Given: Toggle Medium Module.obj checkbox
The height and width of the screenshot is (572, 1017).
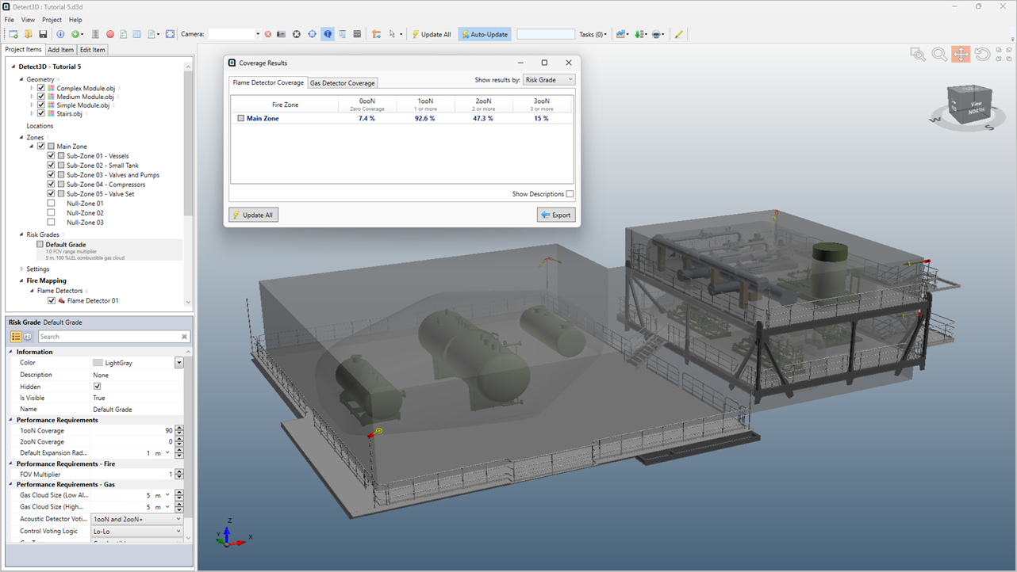Looking at the screenshot, I should click(x=41, y=97).
